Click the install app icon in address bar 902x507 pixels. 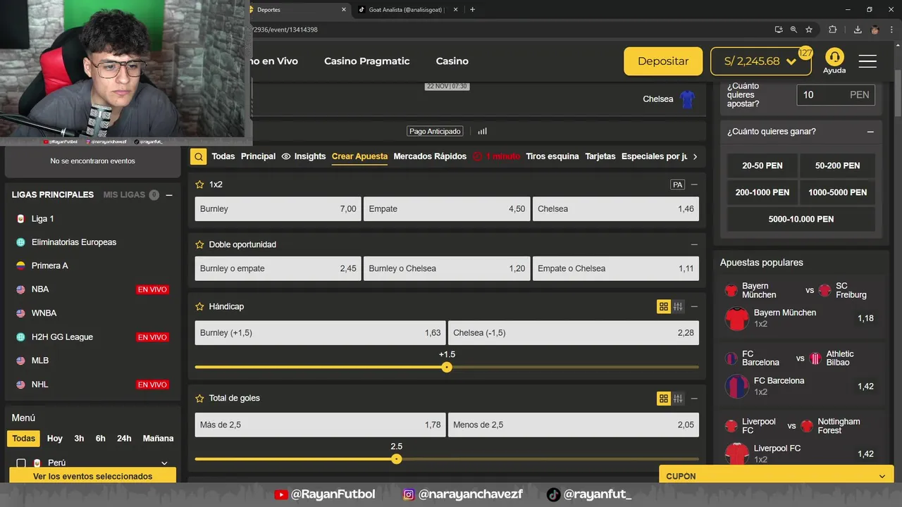tap(778, 30)
